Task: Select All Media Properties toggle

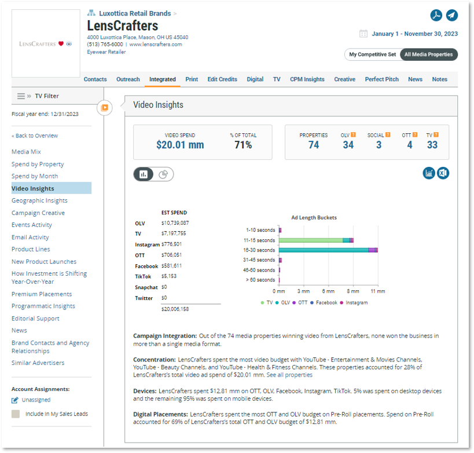Action: (x=428, y=54)
